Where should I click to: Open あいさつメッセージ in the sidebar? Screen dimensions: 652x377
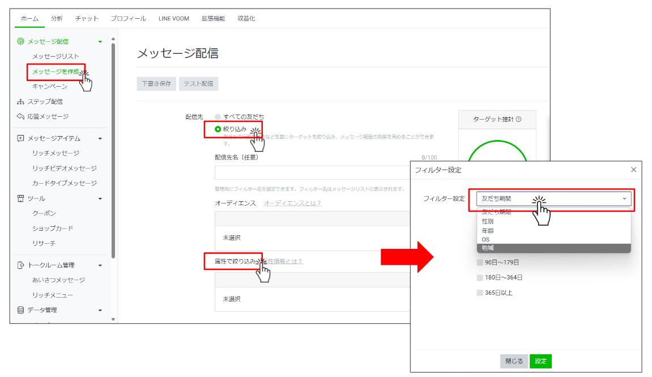coord(59,279)
